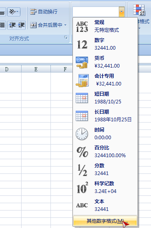Pick the 货币 currency format icon
Viewport: 151px width, 228px height.
point(82,62)
